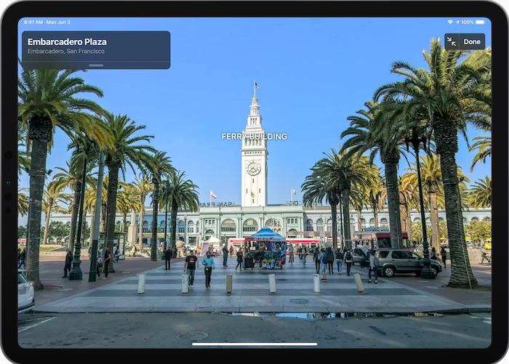Tap the location arrow status icon
This screenshot has width=509, height=364.
coord(457,22)
